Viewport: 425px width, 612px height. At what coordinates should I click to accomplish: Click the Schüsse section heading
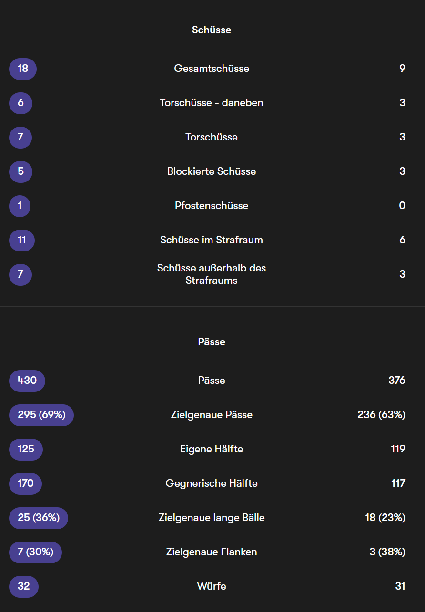point(212,30)
